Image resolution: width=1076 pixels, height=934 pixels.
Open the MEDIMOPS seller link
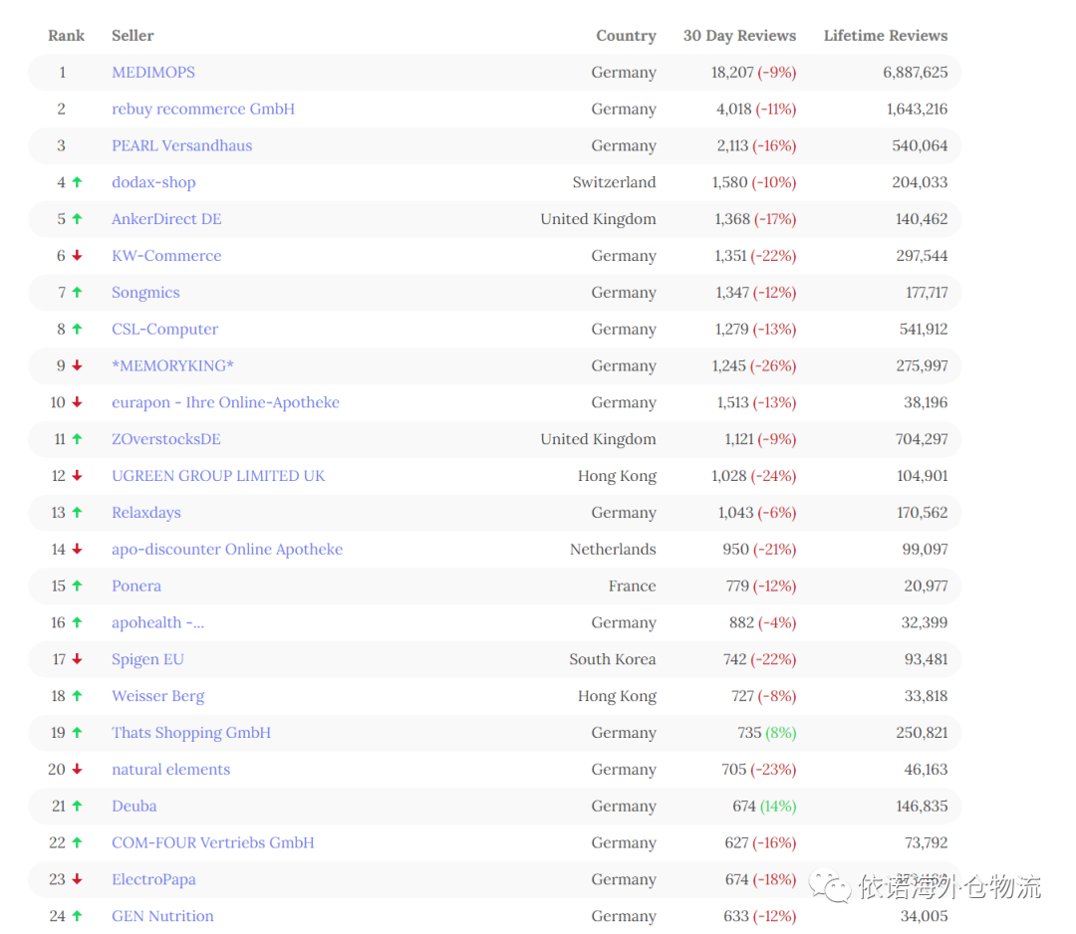[x=153, y=72]
